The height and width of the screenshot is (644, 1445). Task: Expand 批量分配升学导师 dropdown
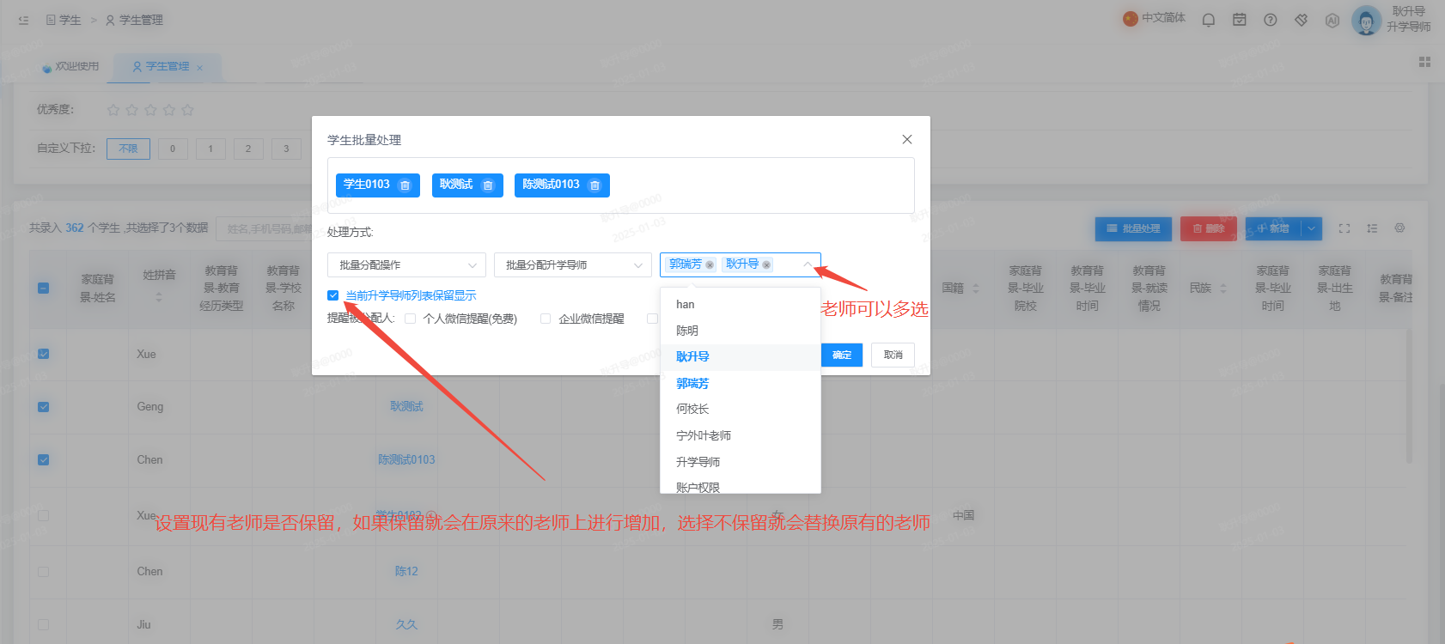(x=573, y=265)
